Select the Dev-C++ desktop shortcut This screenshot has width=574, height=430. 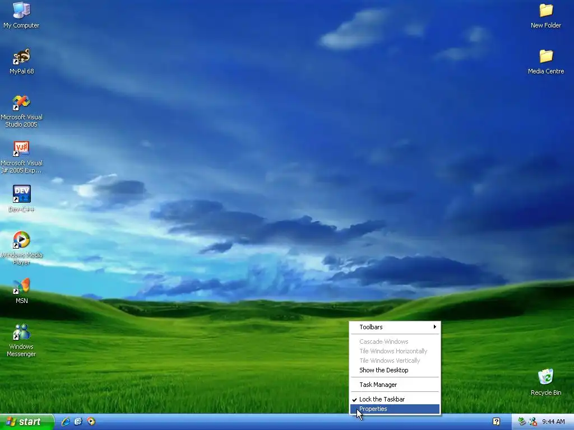pyautogui.click(x=21, y=199)
